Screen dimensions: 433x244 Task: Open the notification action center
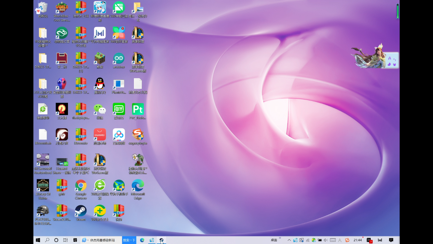click(391, 240)
